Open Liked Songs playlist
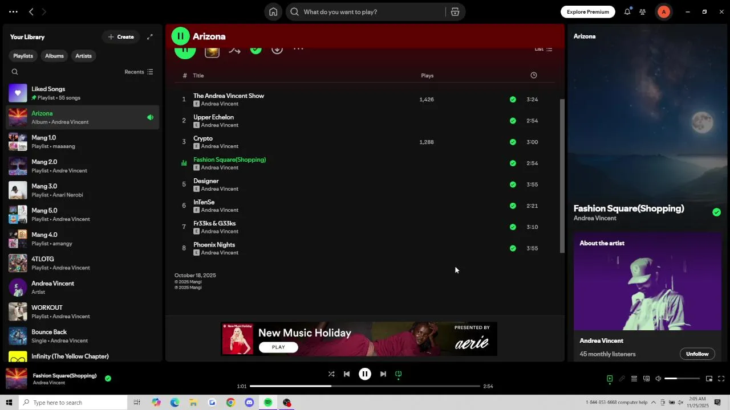Image resolution: width=730 pixels, height=410 pixels. [83, 93]
